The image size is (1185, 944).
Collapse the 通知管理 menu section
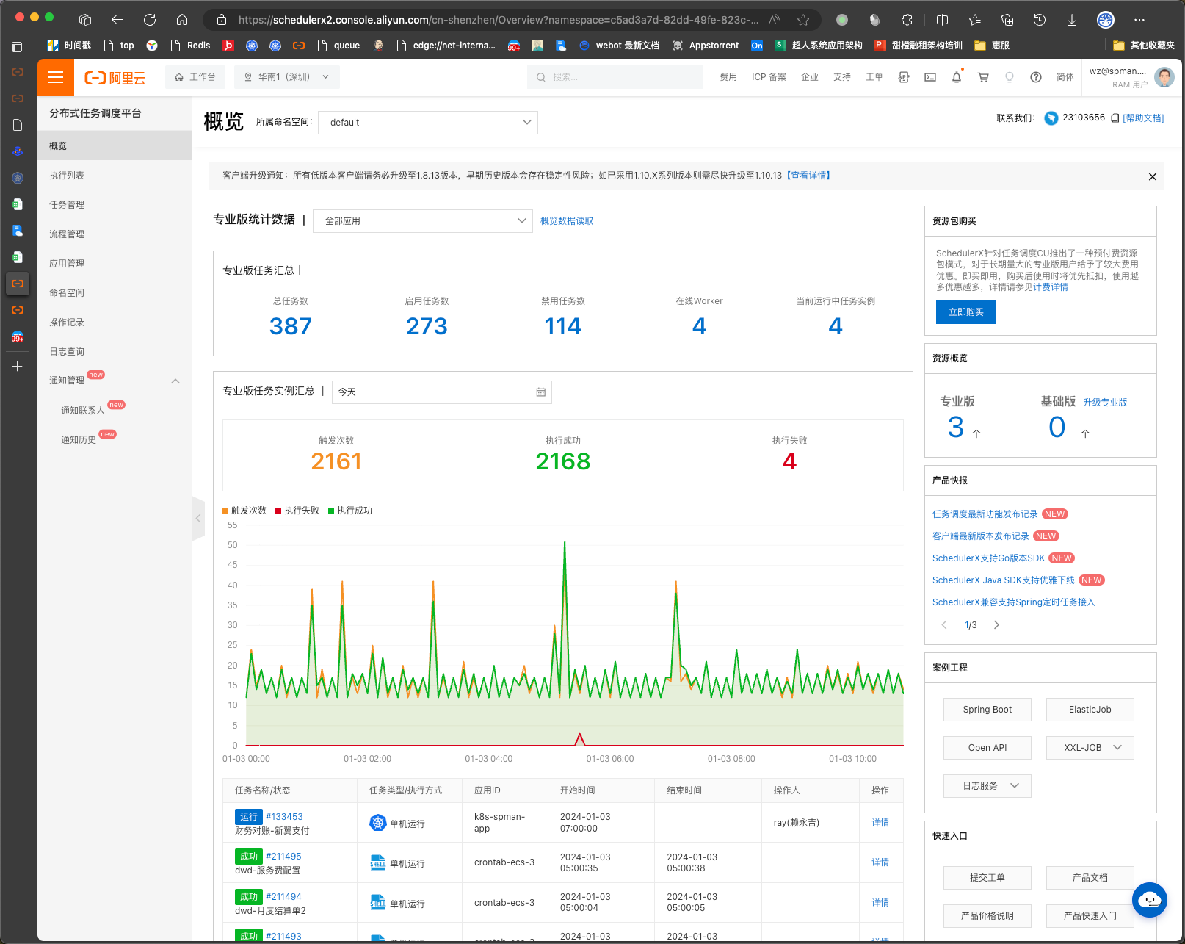[x=175, y=381]
